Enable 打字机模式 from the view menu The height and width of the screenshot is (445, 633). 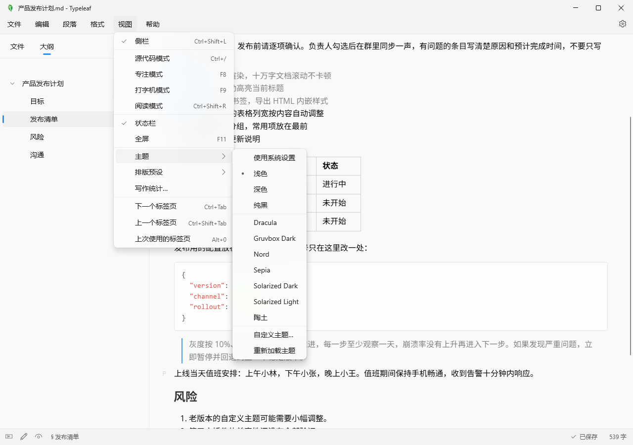coord(174,90)
